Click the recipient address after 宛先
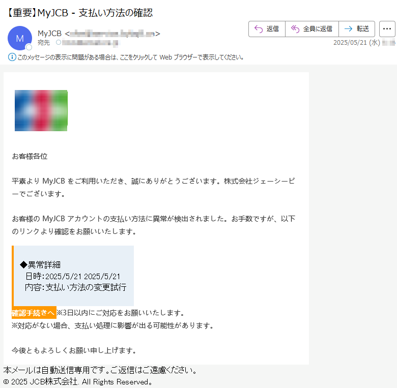 click(90, 43)
